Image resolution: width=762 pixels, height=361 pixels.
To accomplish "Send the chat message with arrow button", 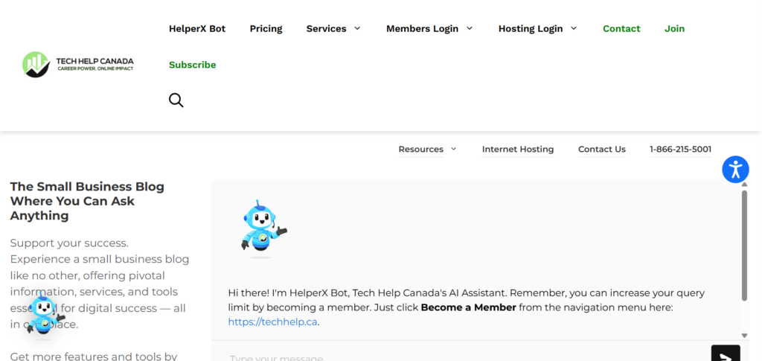I will click(x=726, y=355).
